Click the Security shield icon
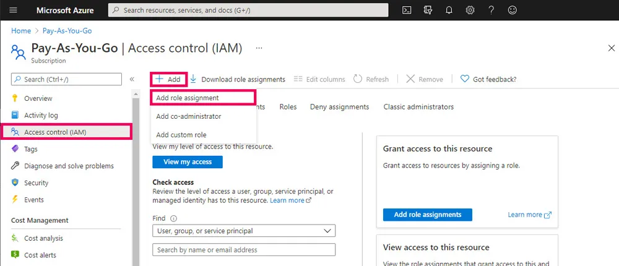This screenshot has width=619, height=266. point(15,182)
